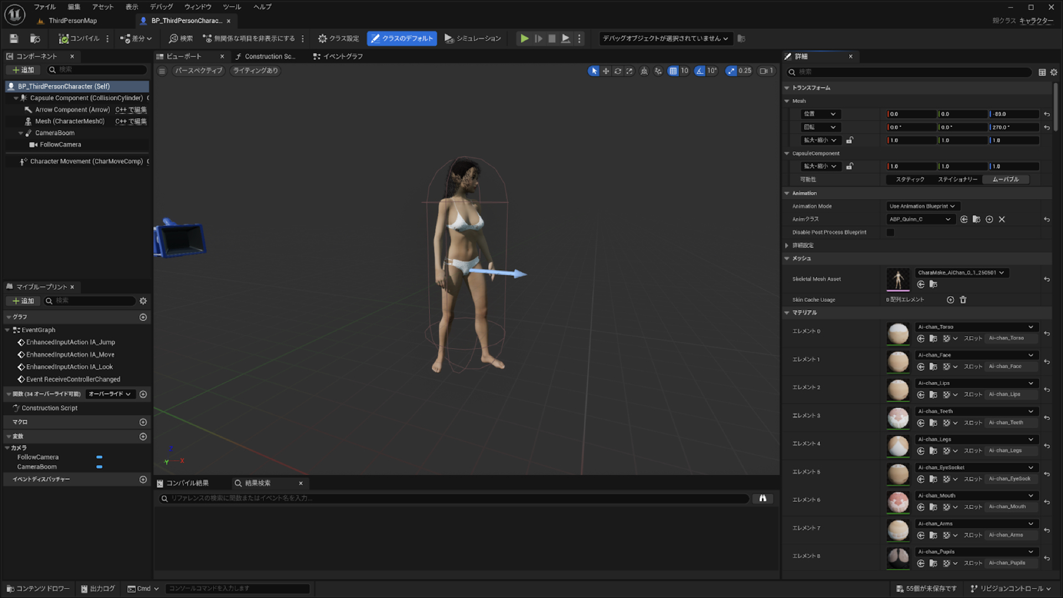Viewport: 1063px width, 598px height.
Task: Open details panel property matrix table icon
Action: pyautogui.click(x=1042, y=72)
